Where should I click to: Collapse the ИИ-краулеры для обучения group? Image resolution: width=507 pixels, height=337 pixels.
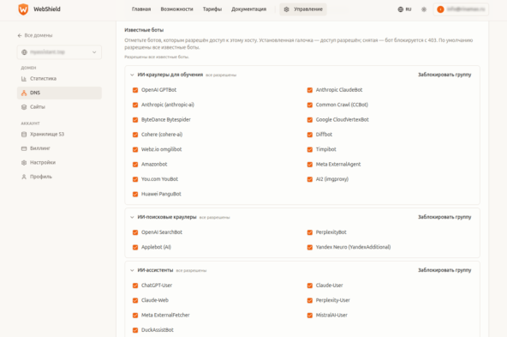coord(132,75)
